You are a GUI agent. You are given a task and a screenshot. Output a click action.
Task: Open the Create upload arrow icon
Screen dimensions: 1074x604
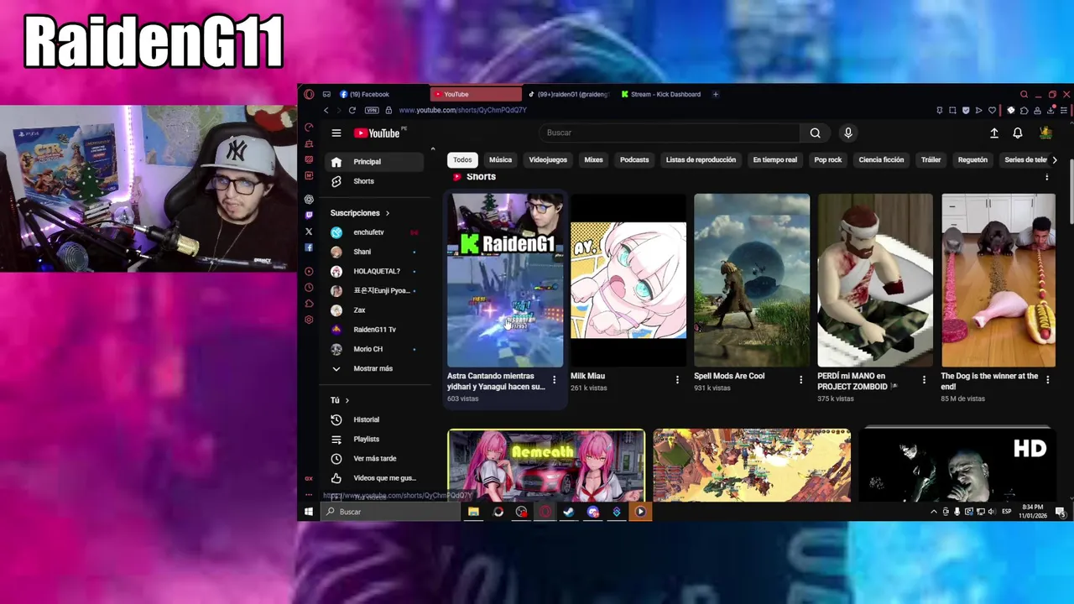tap(994, 133)
